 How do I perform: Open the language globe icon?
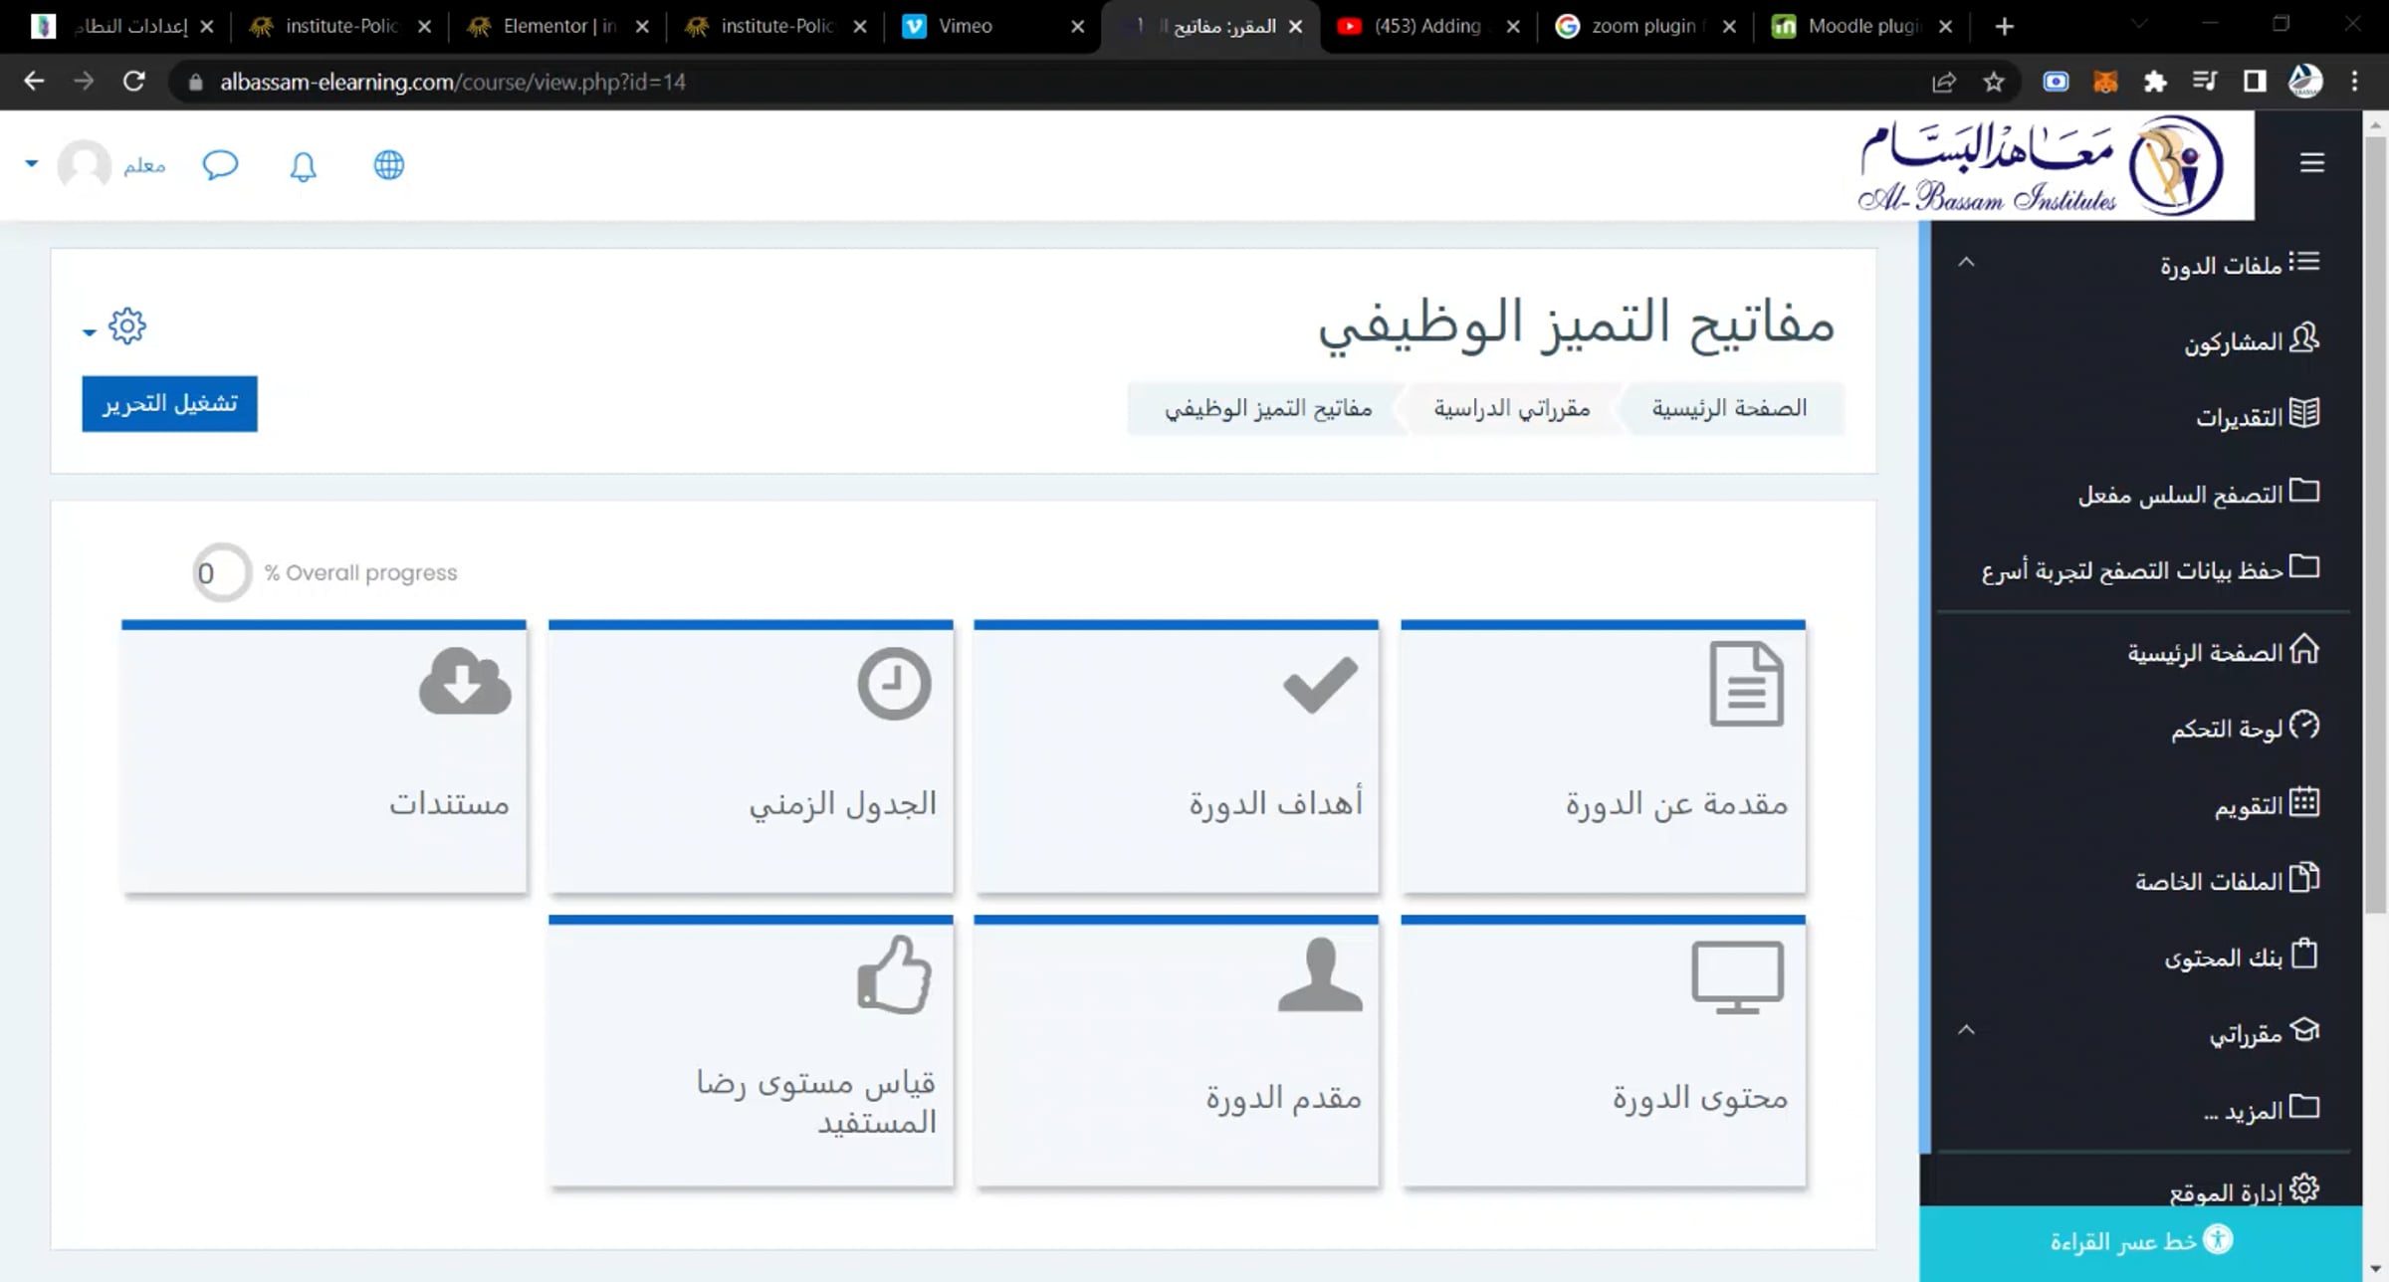pos(389,165)
